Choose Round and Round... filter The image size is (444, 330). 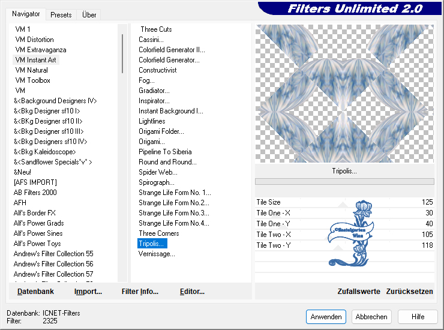click(x=167, y=162)
